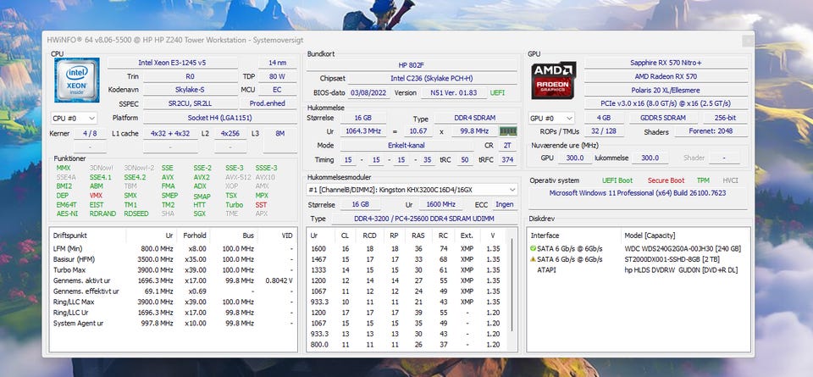Select the Intel Xeon E3-1245 v5 field
Screen dimensions: 813x377
tap(172, 63)
